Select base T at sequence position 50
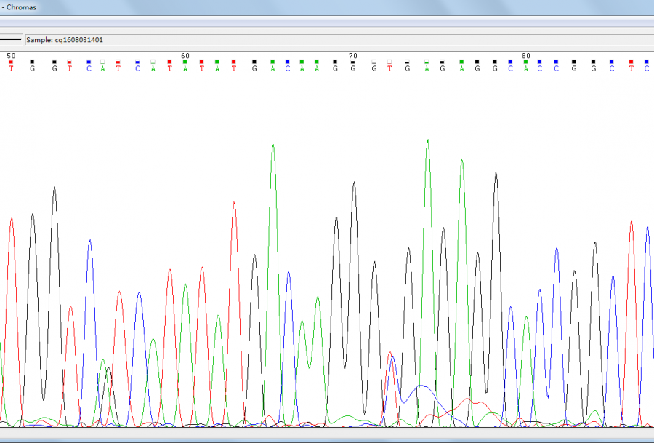The width and height of the screenshot is (654, 443). [x=11, y=68]
